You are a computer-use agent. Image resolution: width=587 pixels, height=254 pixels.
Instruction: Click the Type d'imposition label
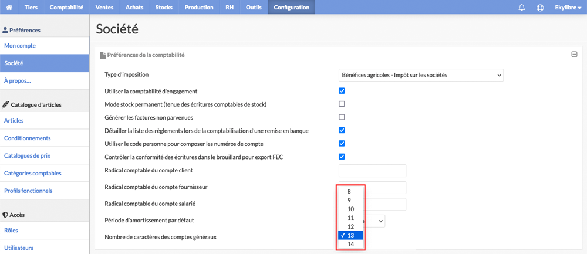tap(127, 75)
